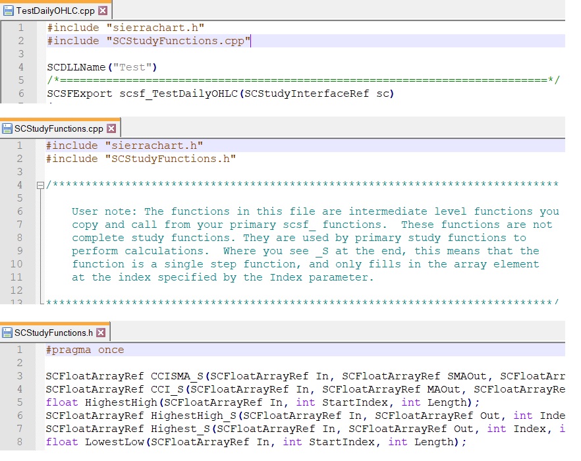Image resolution: width=581 pixels, height=461 pixels.
Task: Click comment line starting "at the index specified"
Action: point(223,277)
